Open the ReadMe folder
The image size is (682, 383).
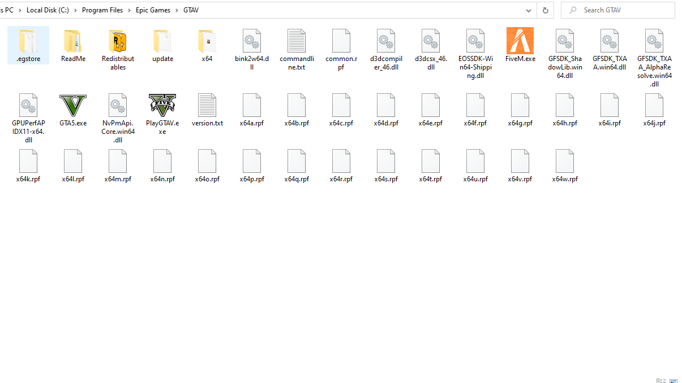coord(73,45)
